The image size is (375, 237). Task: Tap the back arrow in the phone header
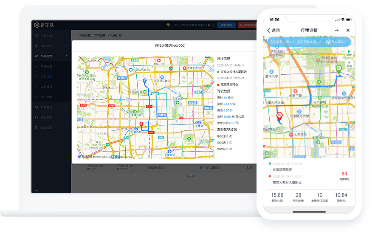point(268,31)
